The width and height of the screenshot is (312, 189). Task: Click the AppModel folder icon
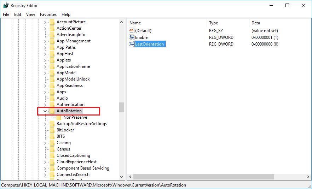52,73
